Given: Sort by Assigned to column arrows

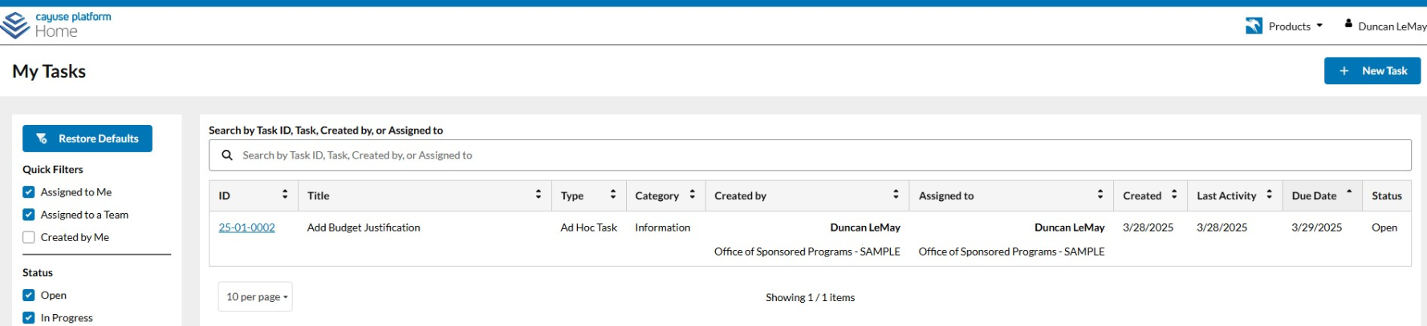Looking at the screenshot, I should coord(1100,195).
